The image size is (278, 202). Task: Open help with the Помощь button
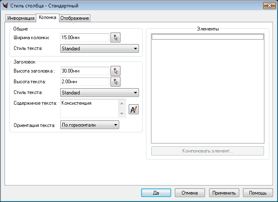click(258, 193)
